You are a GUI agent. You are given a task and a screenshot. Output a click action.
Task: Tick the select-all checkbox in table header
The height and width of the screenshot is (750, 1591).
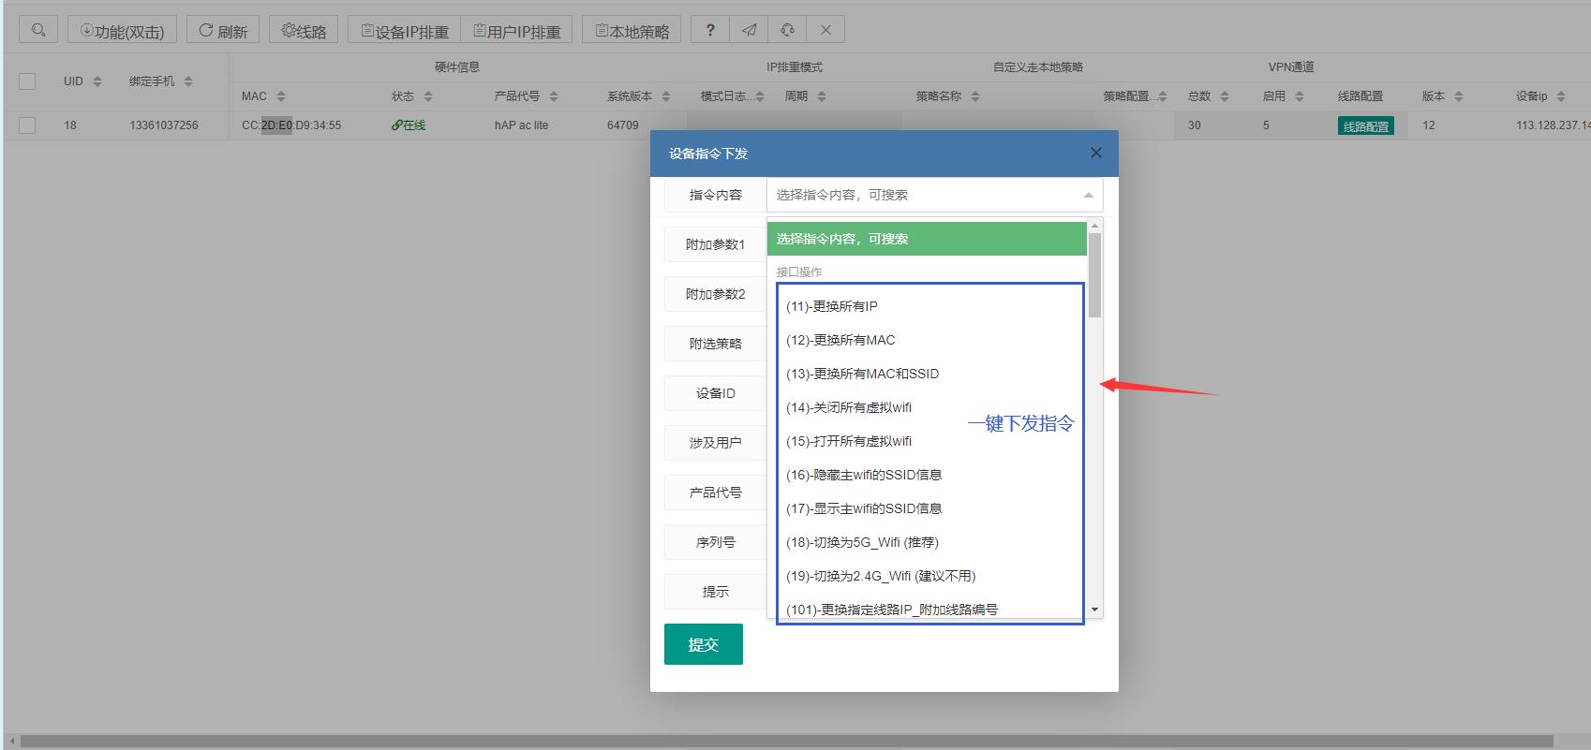27,81
